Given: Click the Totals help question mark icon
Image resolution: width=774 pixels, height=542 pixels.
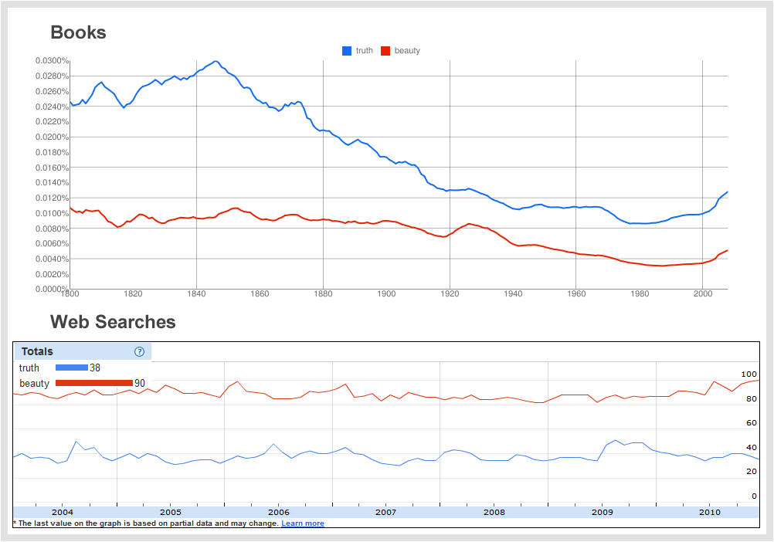Looking at the screenshot, I should pyautogui.click(x=139, y=351).
